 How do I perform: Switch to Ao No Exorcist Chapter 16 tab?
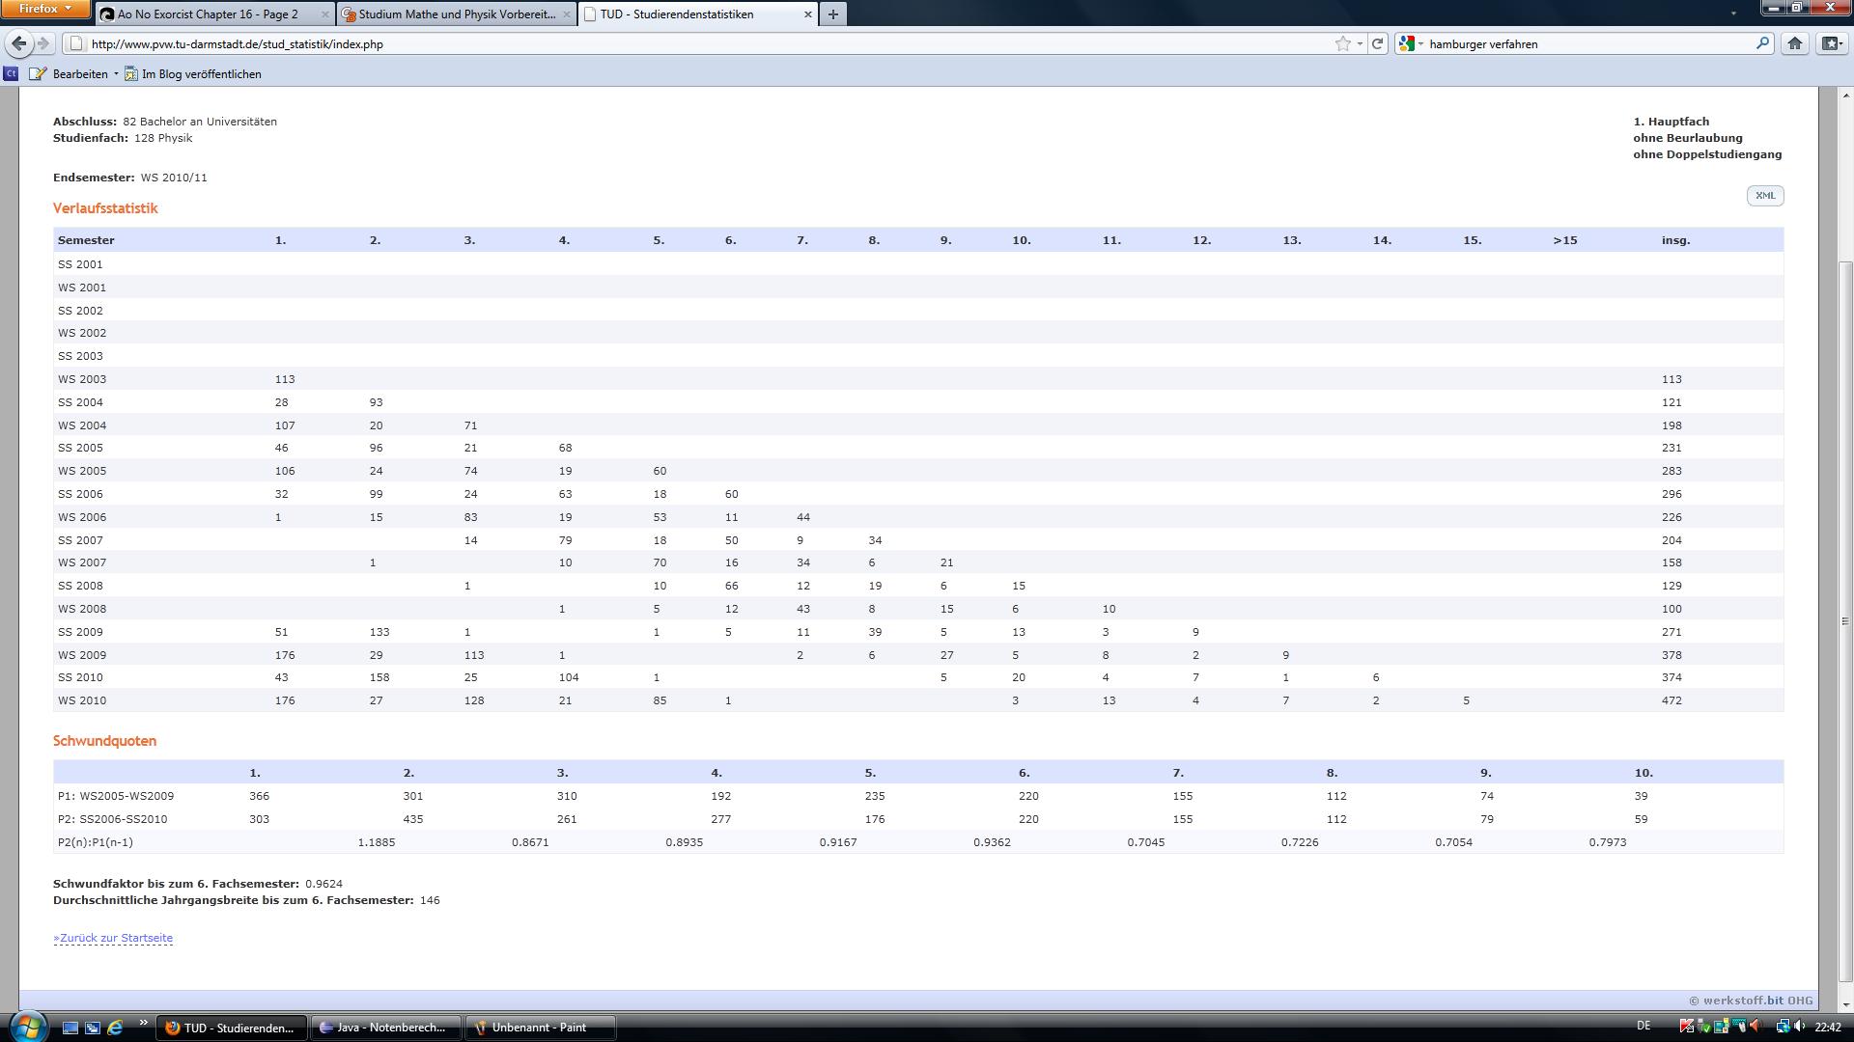point(208,14)
